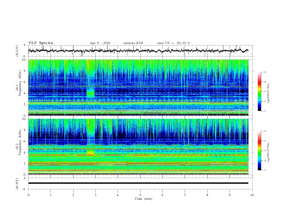This screenshot has height=219, width=284.
Task: Click time axis tick label "8"
Action: [x=207, y=195]
